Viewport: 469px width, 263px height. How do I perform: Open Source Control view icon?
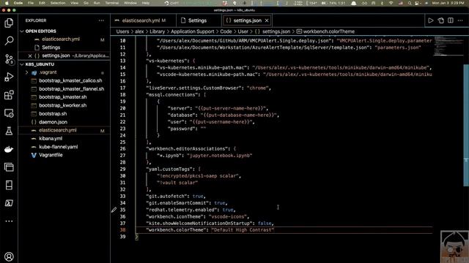9,59
